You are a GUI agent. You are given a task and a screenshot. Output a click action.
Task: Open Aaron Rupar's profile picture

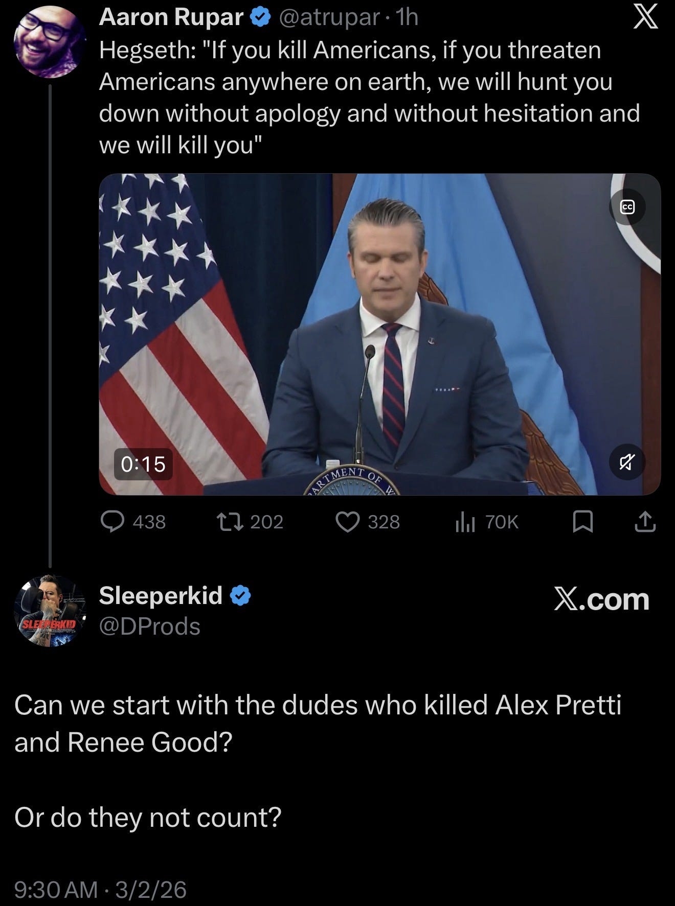pyautogui.click(x=49, y=42)
